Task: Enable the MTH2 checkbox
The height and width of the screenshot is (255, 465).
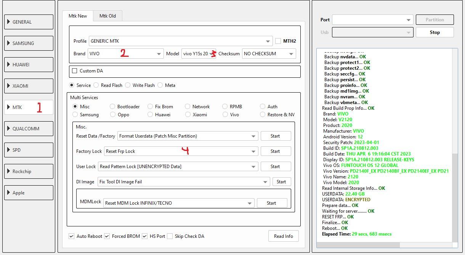Action: 278,41
